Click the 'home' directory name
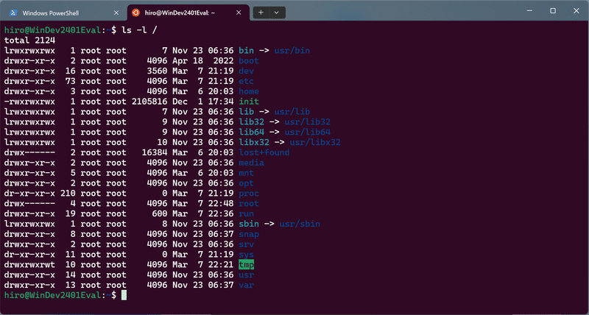The image size is (589, 315). coord(249,91)
